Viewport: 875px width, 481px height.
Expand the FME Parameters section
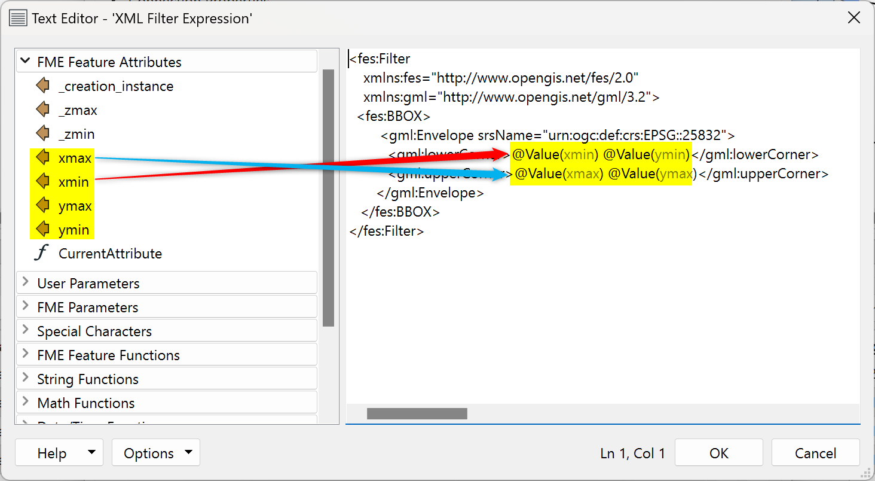coord(25,307)
